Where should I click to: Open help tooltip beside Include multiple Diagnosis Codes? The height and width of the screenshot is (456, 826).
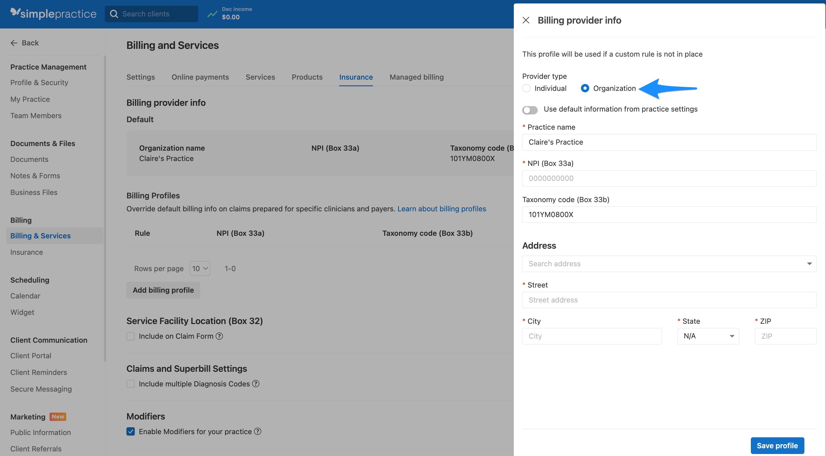(255, 384)
